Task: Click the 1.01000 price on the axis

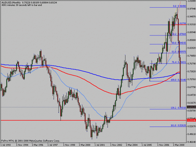Action: pos(192,1)
